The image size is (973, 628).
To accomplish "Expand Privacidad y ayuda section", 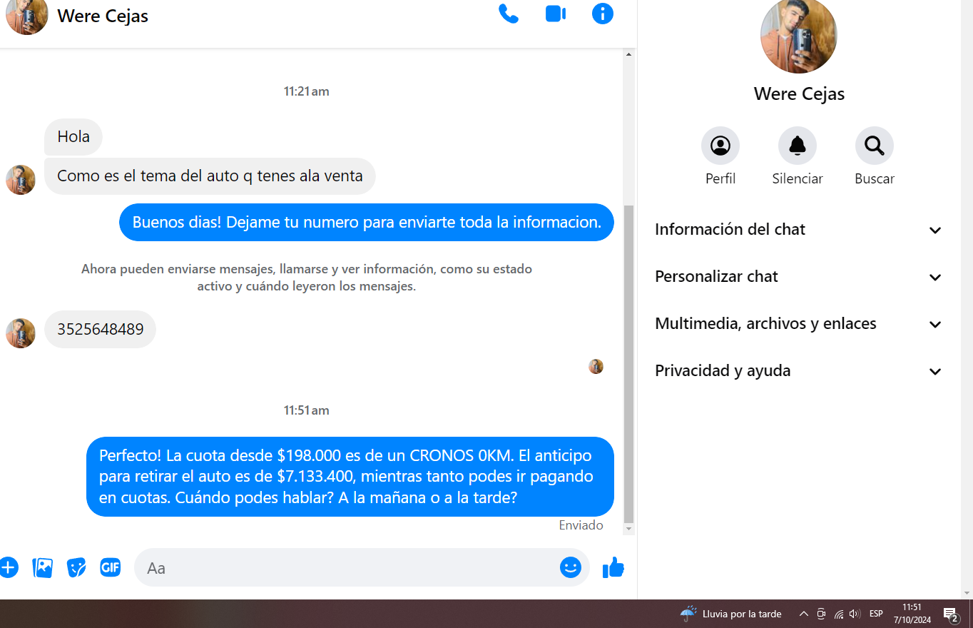I will (x=798, y=371).
